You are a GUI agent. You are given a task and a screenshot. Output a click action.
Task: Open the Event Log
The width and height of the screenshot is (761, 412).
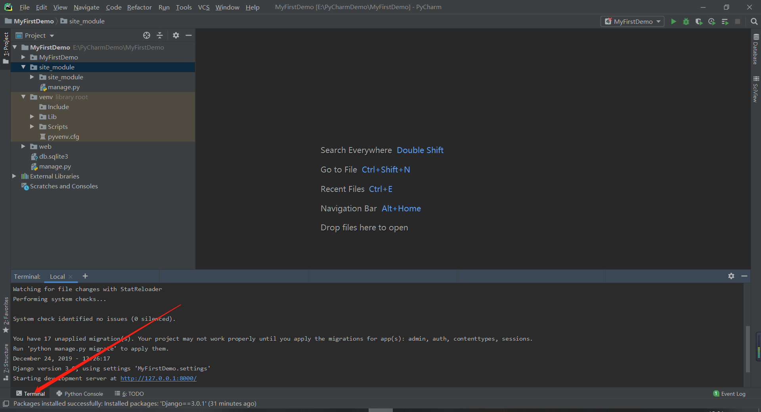click(x=729, y=394)
